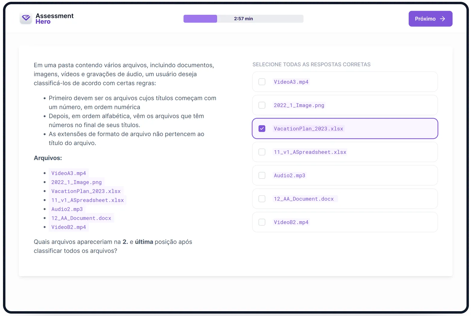Click the arrow icon in Próximo button
The width and height of the screenshot is (471, 316).
(442, 19)
